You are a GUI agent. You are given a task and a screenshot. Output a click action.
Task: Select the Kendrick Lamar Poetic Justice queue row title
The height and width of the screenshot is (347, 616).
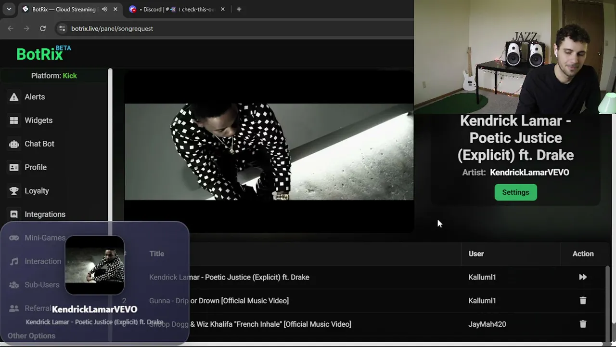229,277
